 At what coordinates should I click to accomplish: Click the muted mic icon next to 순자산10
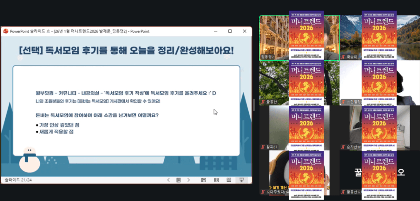coord(343,147)
